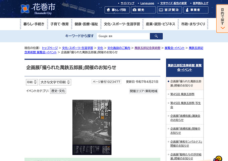Go to トップページ in breadcrumb
Screen dimensions: 228x161
click(x=50, y=48)
